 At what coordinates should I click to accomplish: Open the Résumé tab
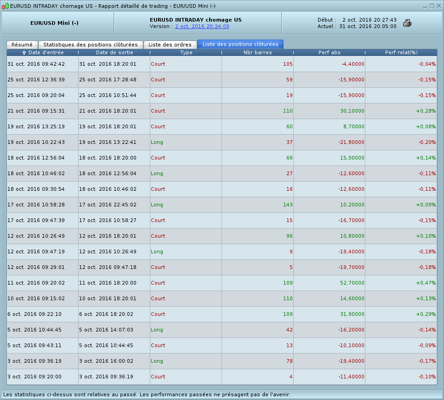click(22, 45)
